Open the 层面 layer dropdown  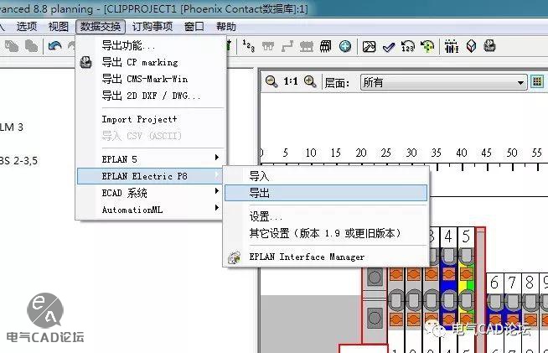point(443,82)
